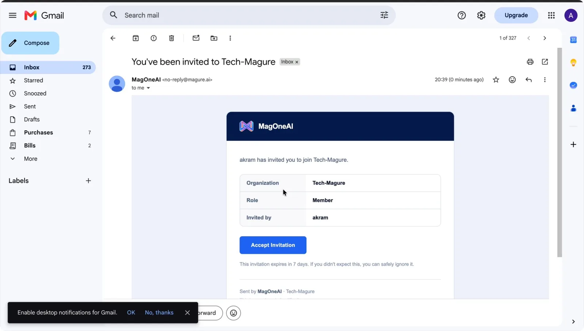The image size is (584, 331).
Task: Open Google Keep side panel icon
Action: (573, 62)
